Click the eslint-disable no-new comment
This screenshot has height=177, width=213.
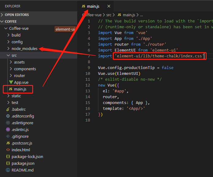pos(130,79)
